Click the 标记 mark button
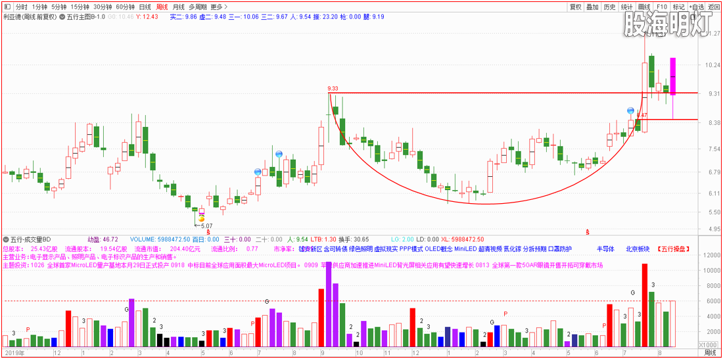723x359 pixels. [678, 7]
